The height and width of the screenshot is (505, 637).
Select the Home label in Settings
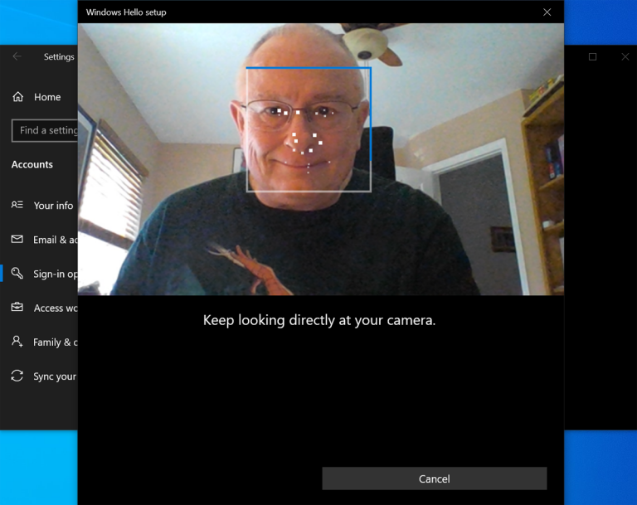47,97
